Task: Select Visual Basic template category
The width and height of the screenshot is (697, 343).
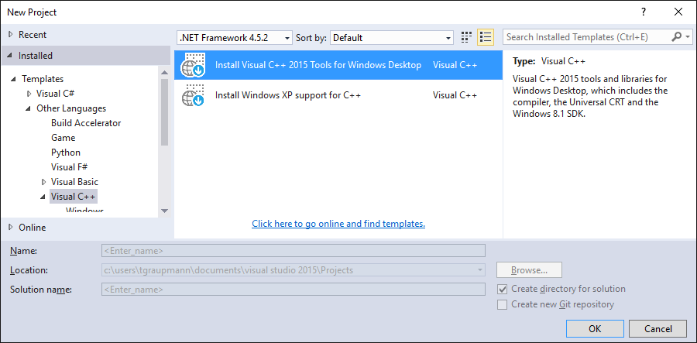Action: (74, 182)
